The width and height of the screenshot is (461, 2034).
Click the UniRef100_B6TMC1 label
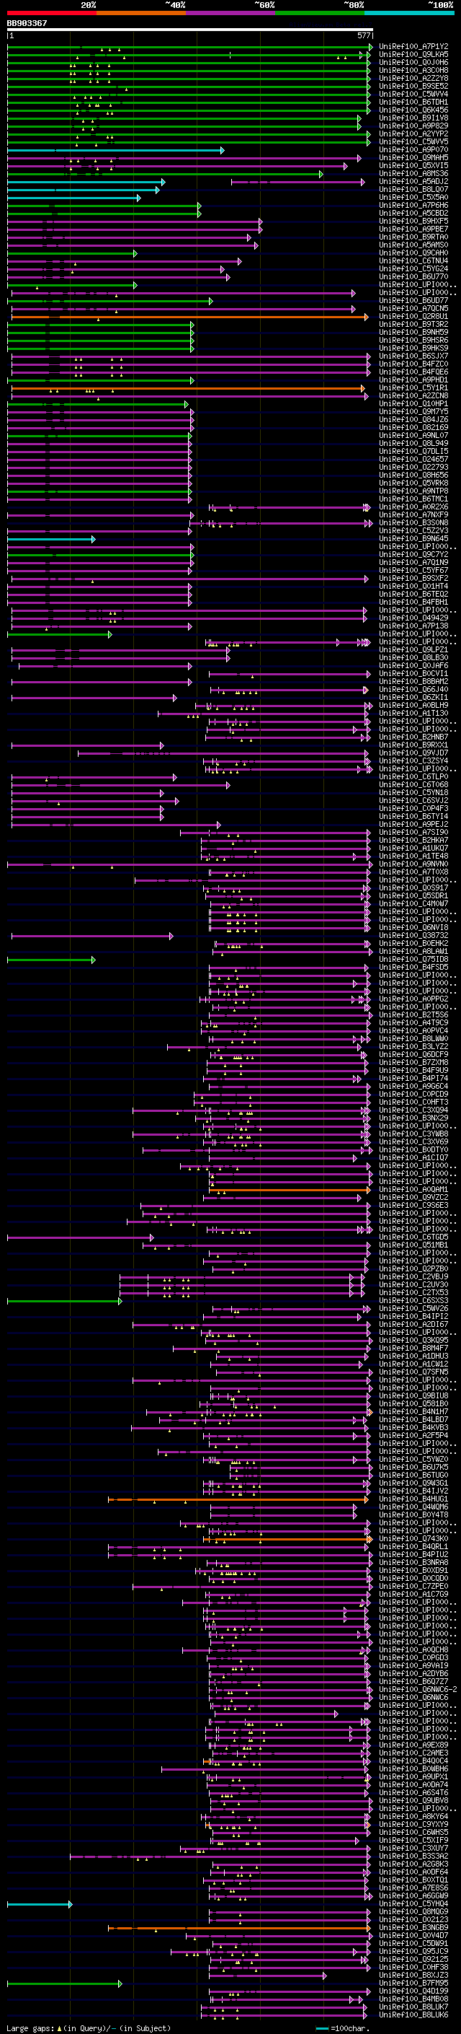pos(413,499)
